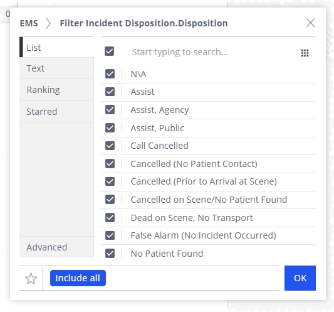Uncheck the Call Cancelled checkbox
The image size is (334, 312).
(x=110, y=146)
